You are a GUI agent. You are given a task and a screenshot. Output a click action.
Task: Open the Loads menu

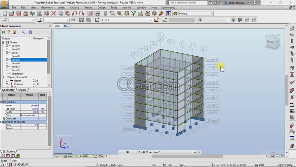tap(61, 7)
